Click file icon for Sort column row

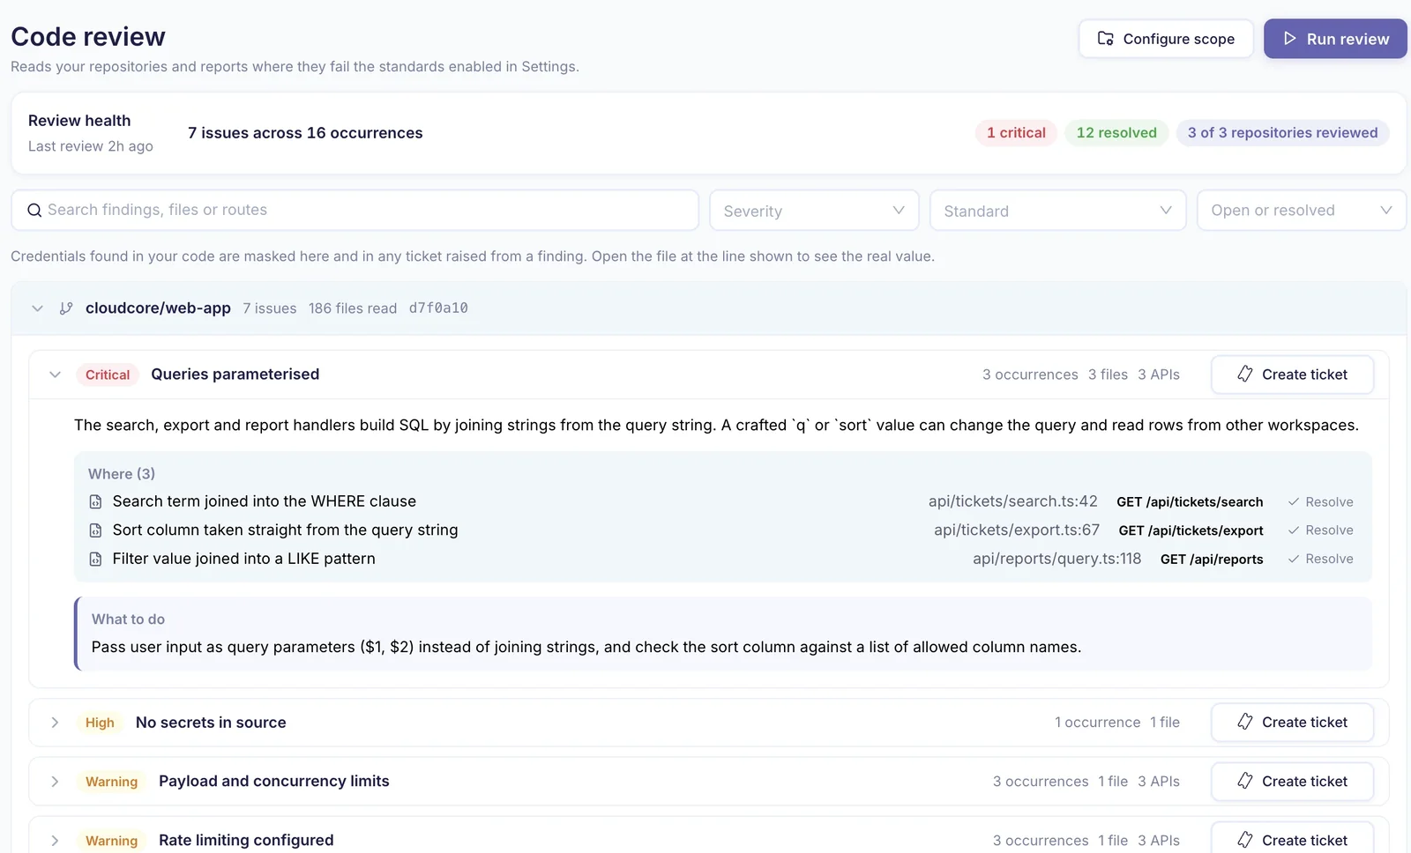tap(95, 530)
